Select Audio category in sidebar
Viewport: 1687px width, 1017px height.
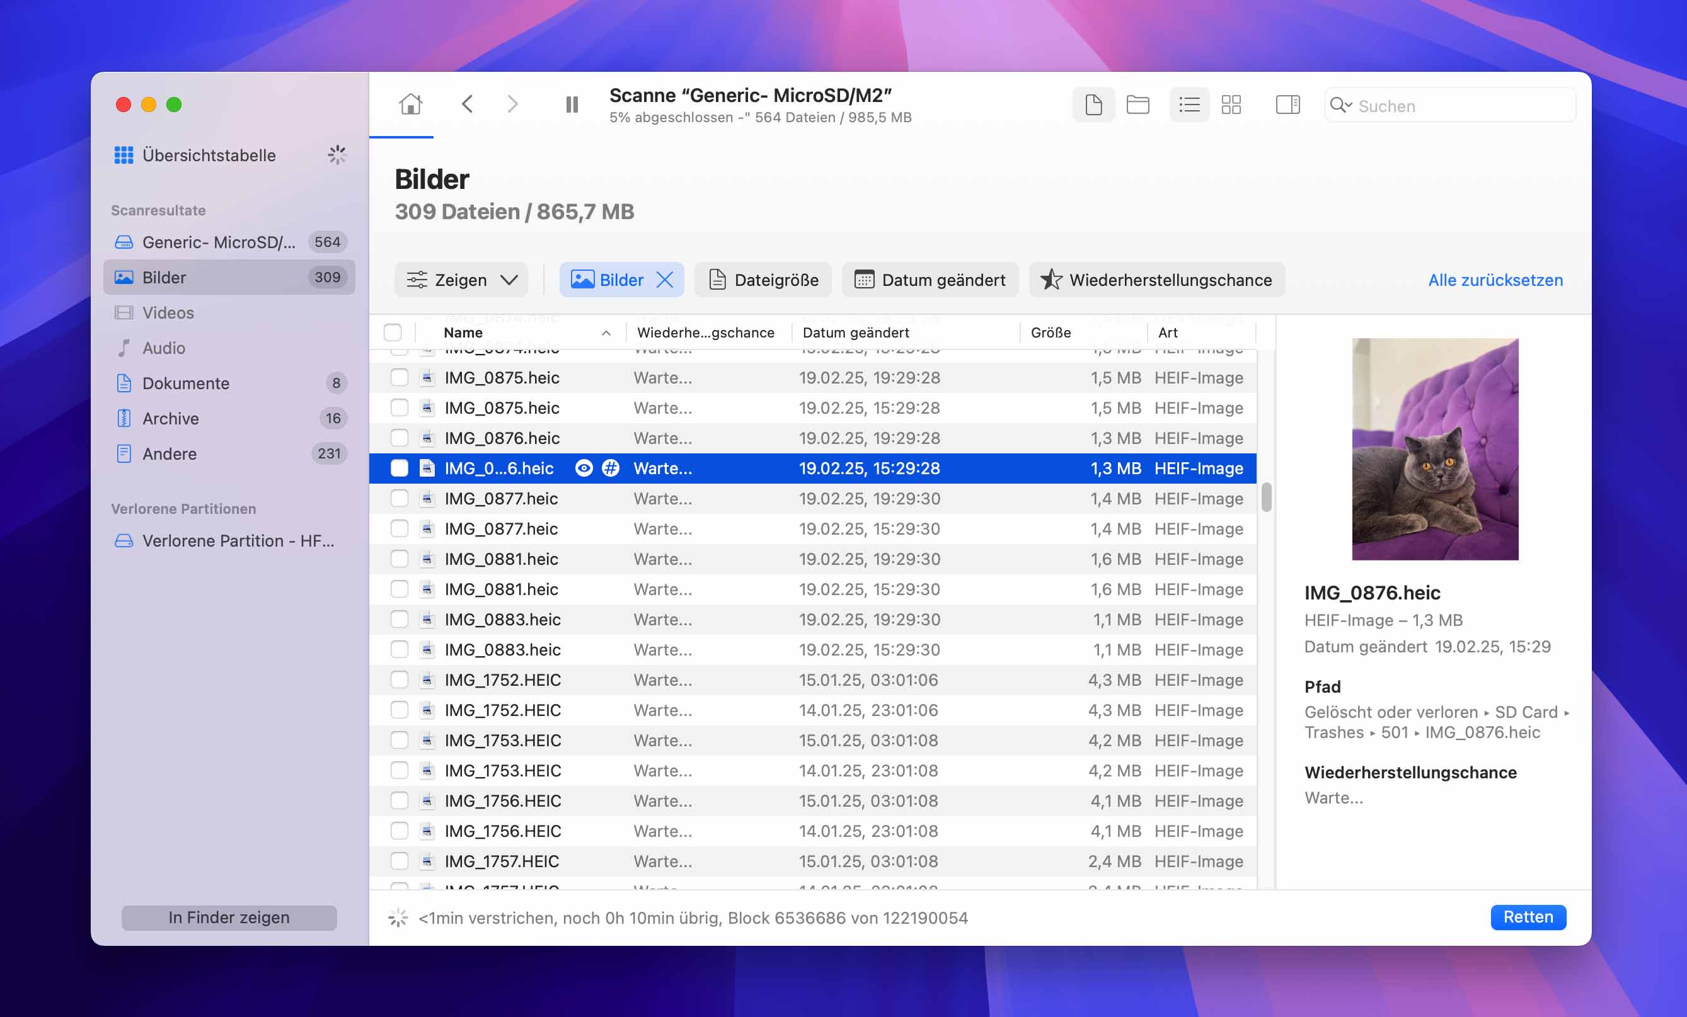click(229, 348)
